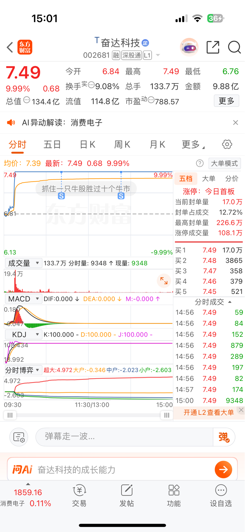
Task: Toggle 大单模式 switch
Action: [x=225, y=164]
